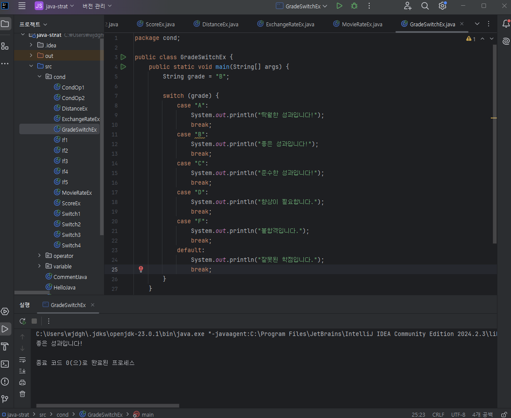Switch to MovieRateEx.java tab
The image size is (511, 418).
(358, 24)
